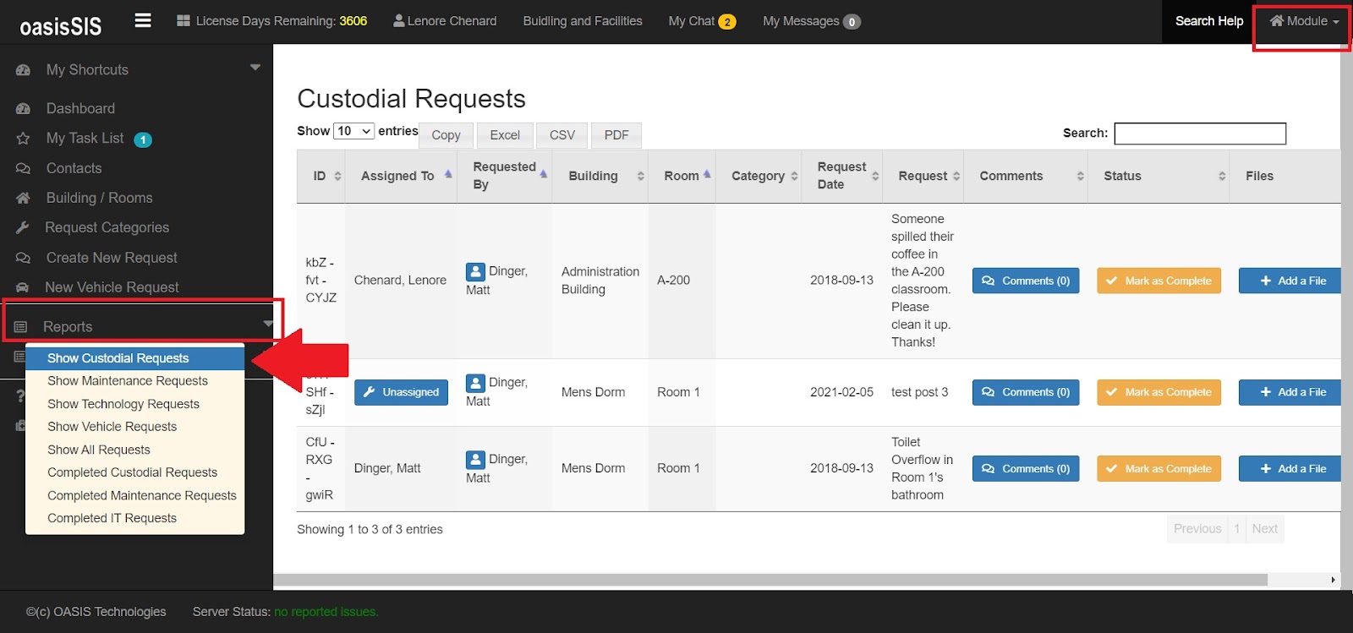Viewport: 1353px width, 633px height.
Task: Sort table by Request column
Action: pos(923,176)
